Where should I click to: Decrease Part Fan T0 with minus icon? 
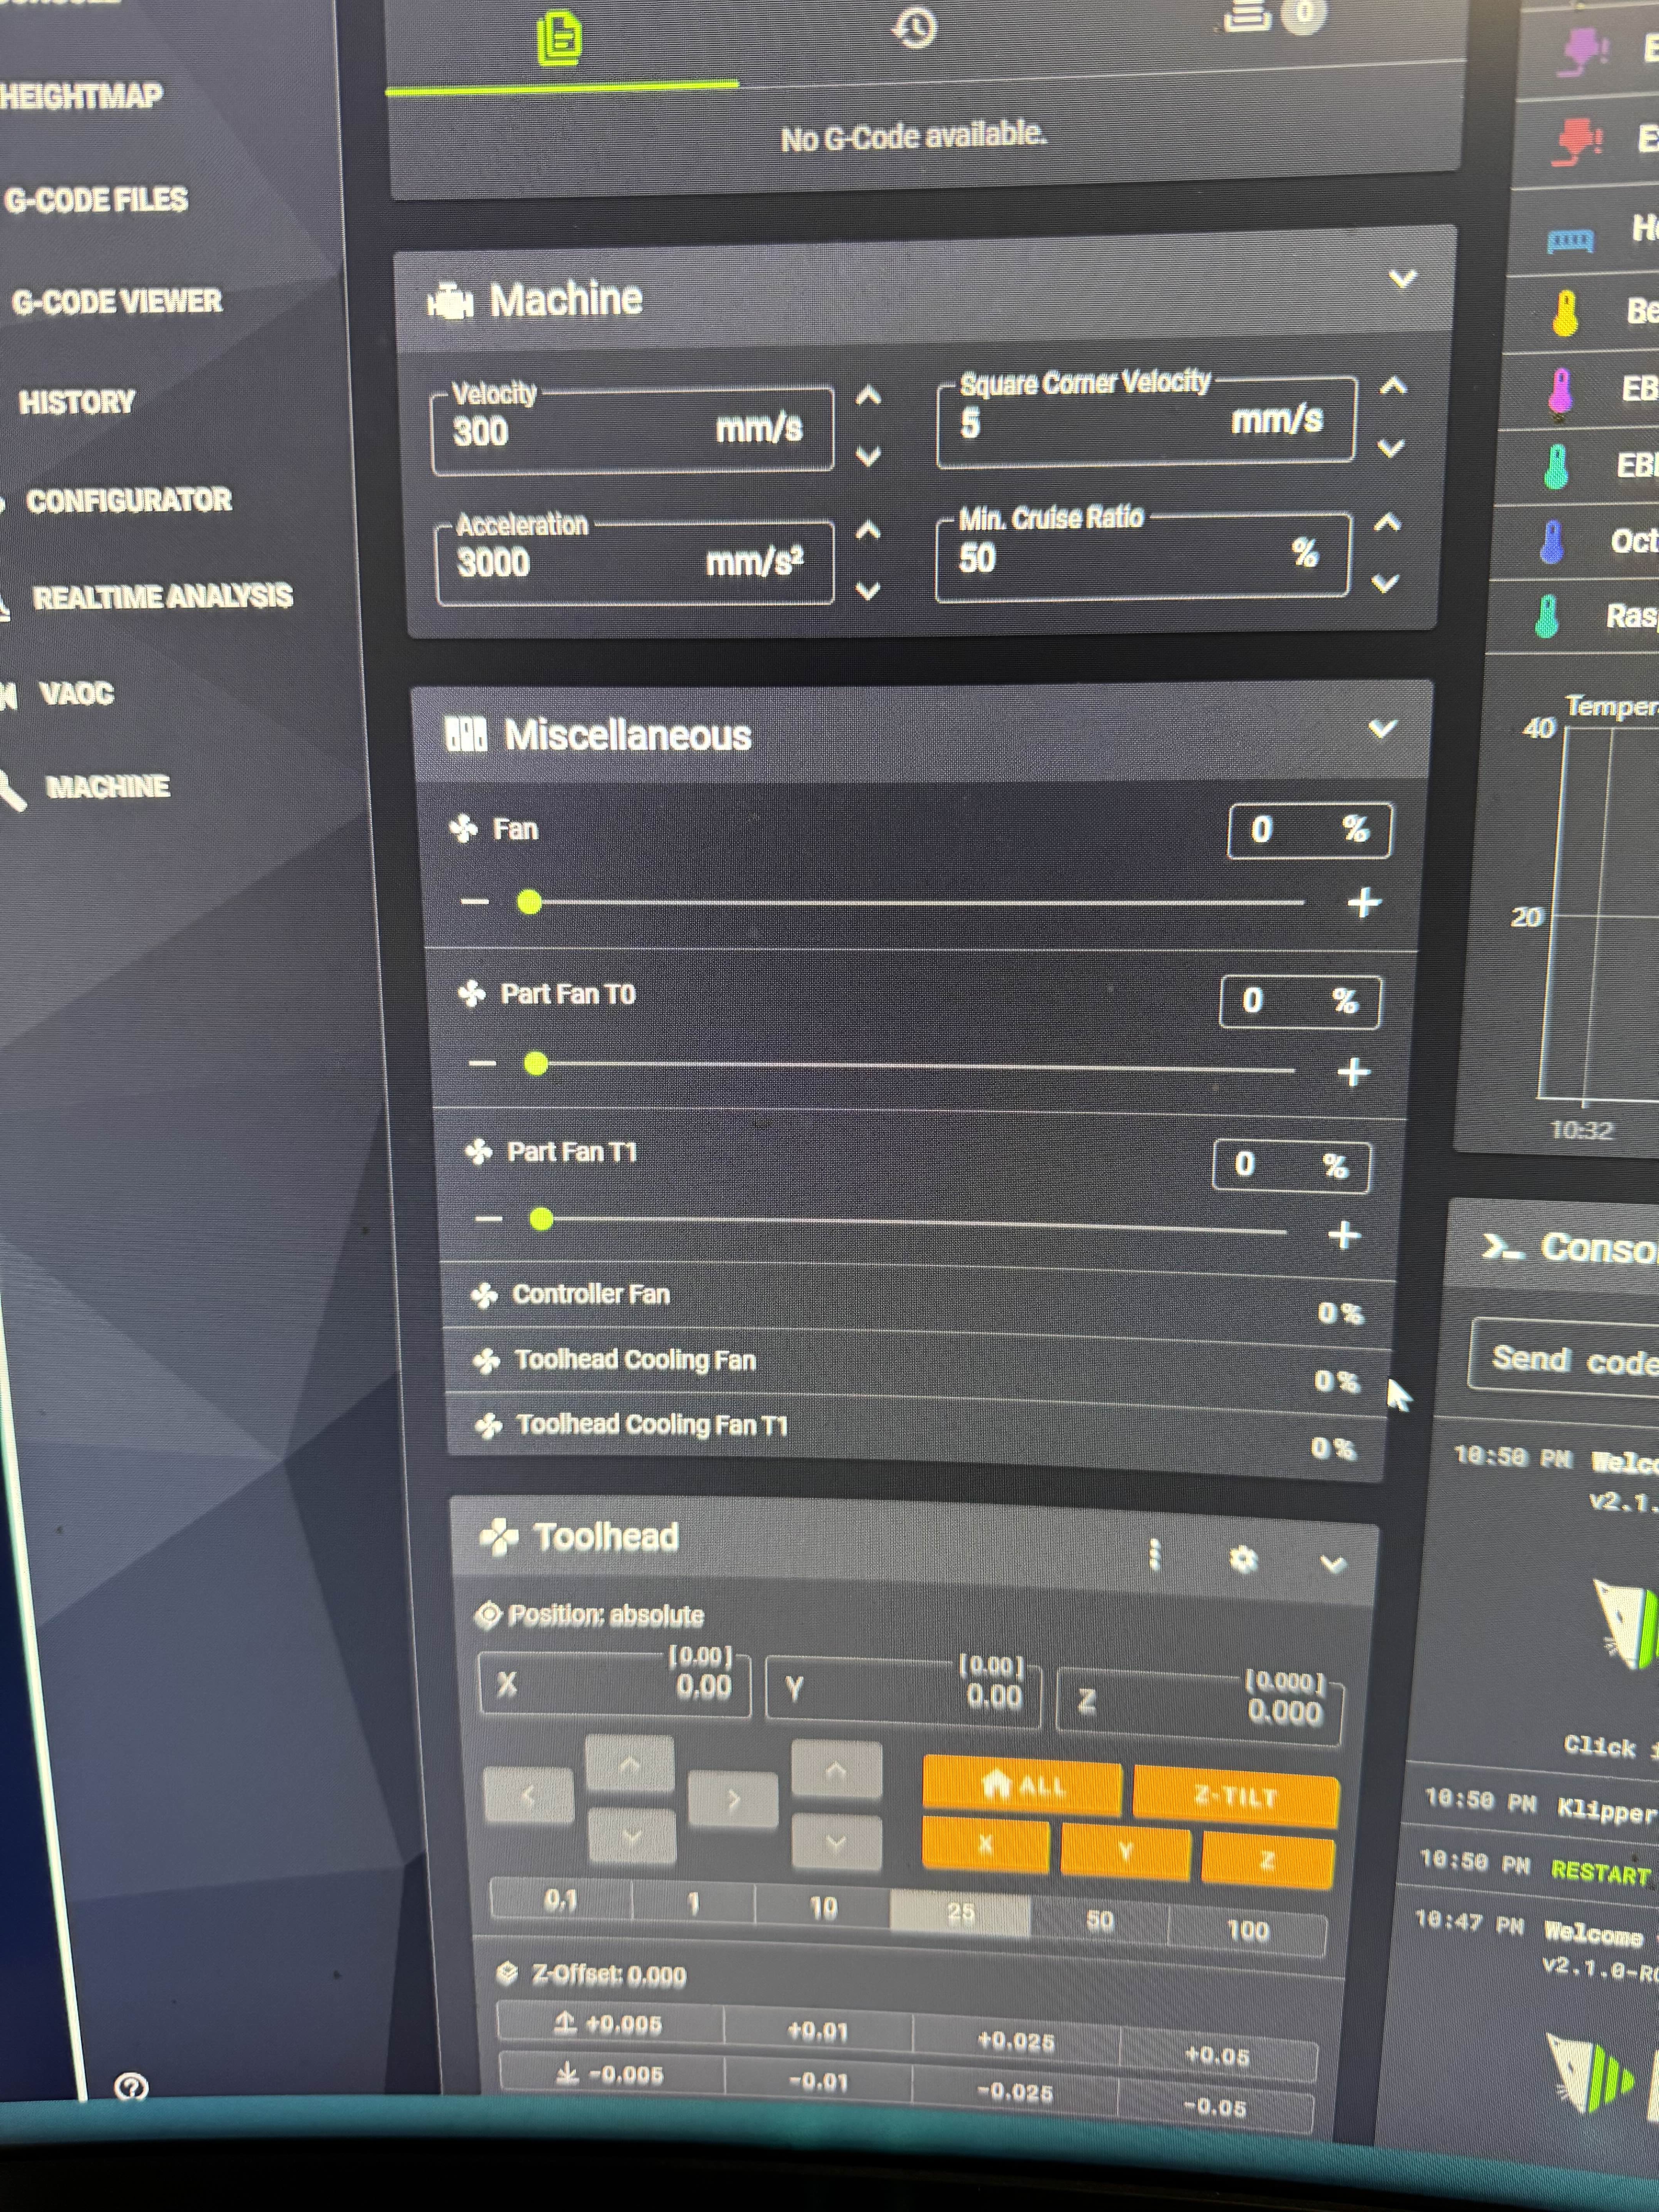[482, 1063]
